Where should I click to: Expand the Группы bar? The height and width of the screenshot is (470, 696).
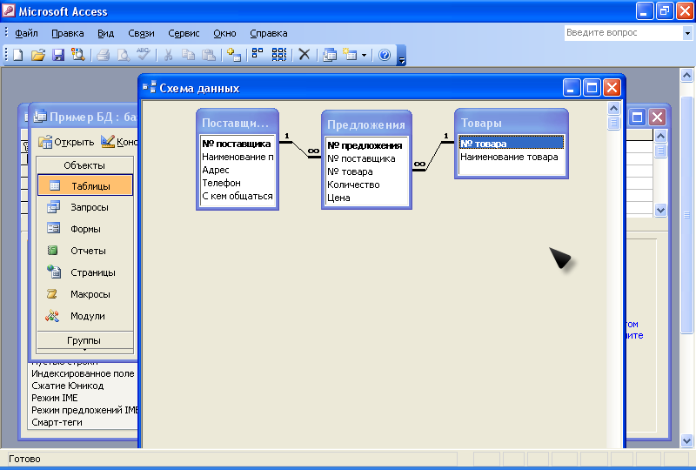pyautogui.click(x=84, y=341)
